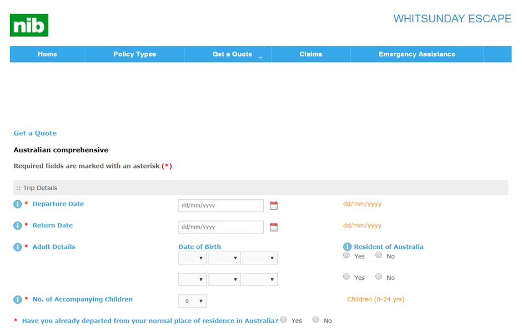Click info icon beside Departure Date
Screen dimensions: 522x332
(18, 204)
